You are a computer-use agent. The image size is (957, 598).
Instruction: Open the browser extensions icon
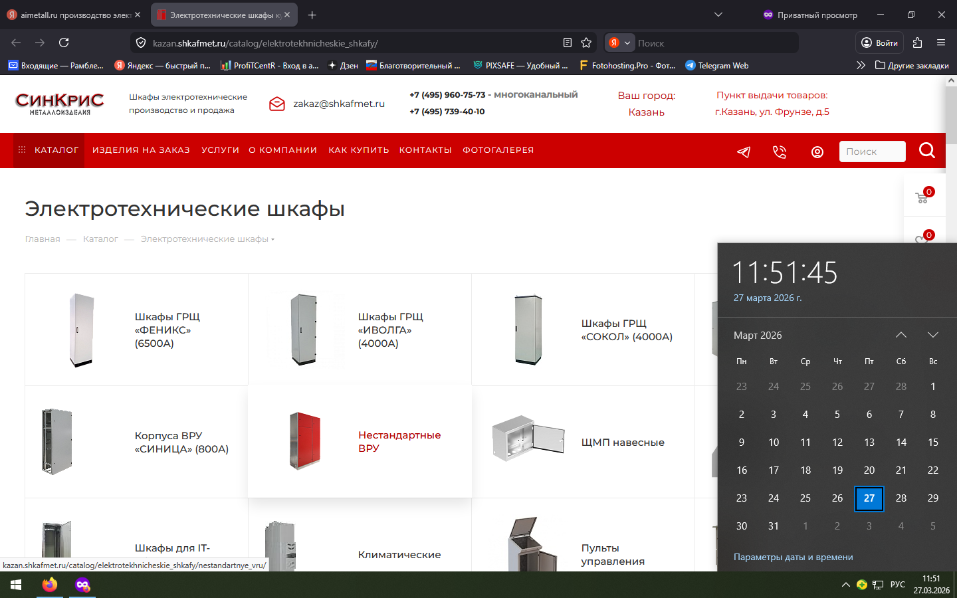[918, 43]
